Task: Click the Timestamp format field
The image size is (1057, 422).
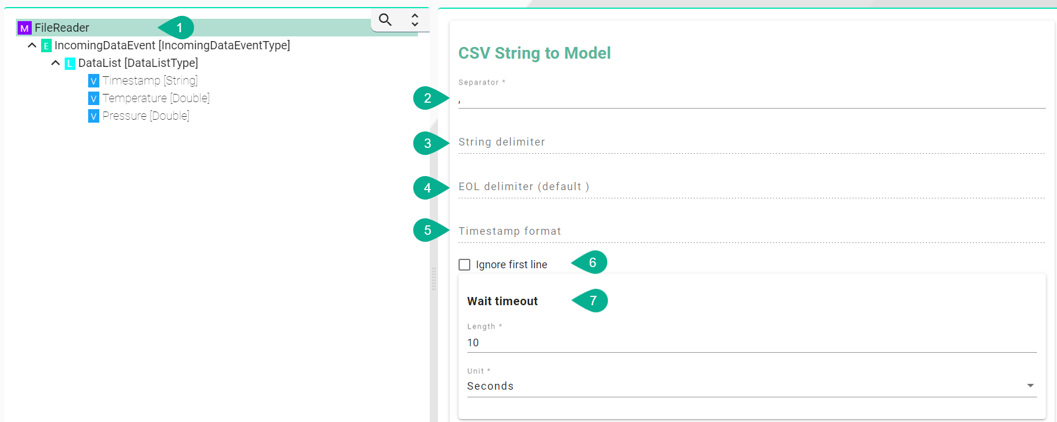Action: (x=751, y=232)
